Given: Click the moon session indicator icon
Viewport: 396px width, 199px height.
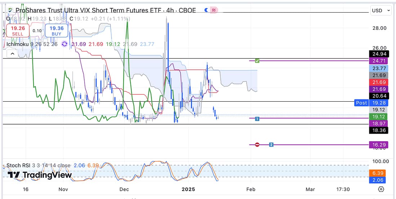Looking at the screenshot, I should pos(206,10).
